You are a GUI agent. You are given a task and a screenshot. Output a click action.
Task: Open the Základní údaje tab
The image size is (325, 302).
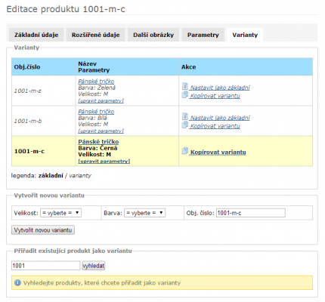click(36, 35)
